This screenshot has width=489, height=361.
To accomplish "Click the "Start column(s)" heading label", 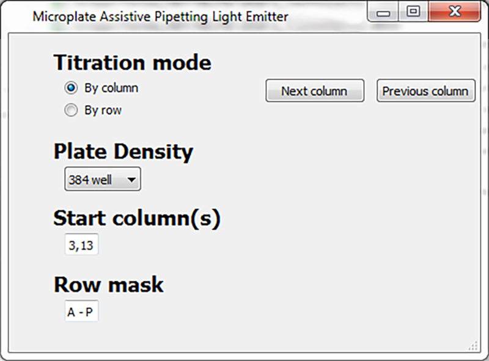I will (137, 218).
